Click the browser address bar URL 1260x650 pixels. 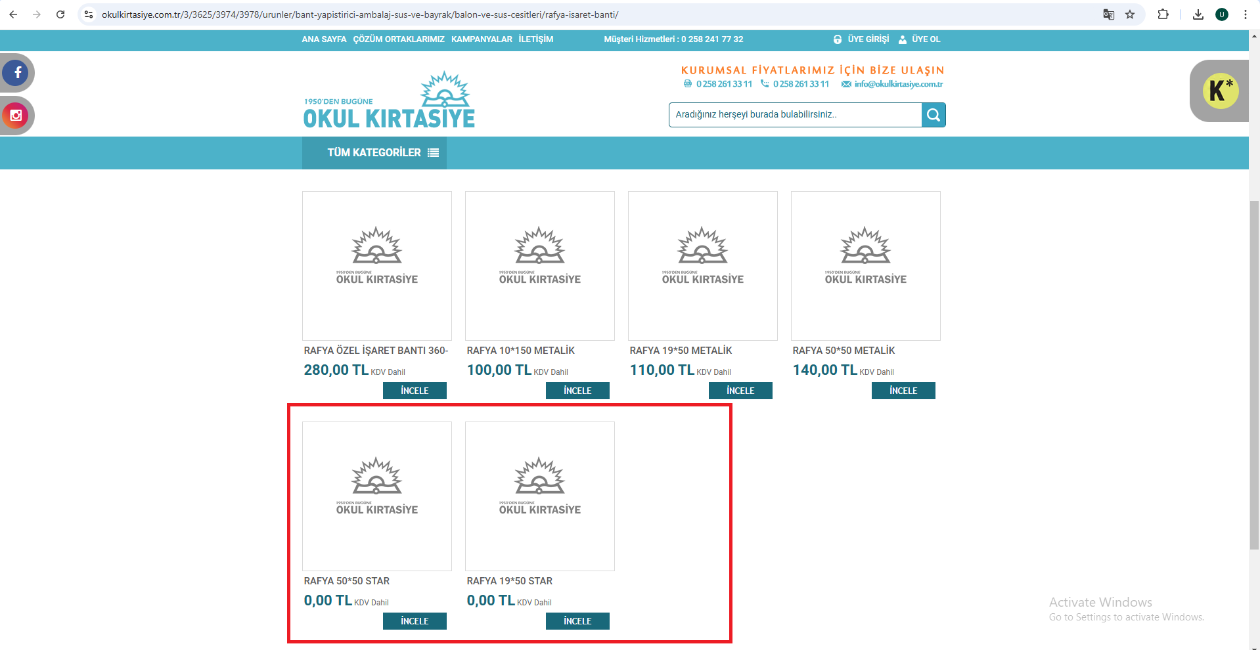pos(360,14)
